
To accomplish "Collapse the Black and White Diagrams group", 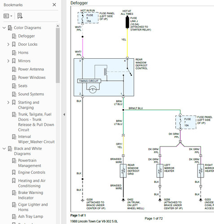I will click(4, 148).
